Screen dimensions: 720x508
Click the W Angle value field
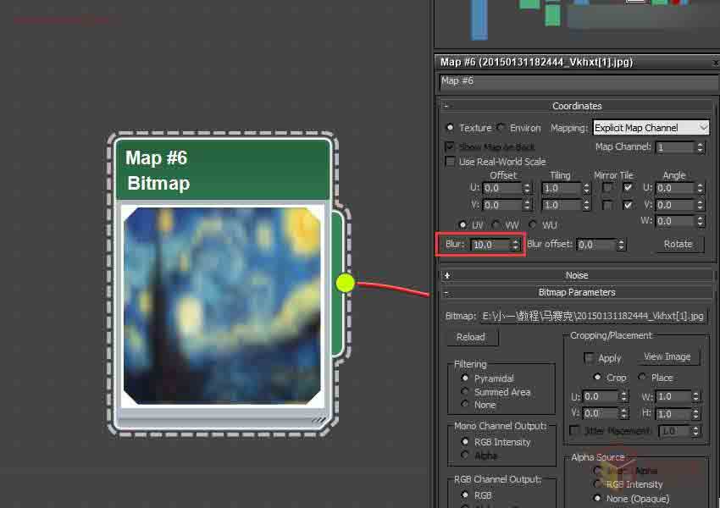[675, 221]
